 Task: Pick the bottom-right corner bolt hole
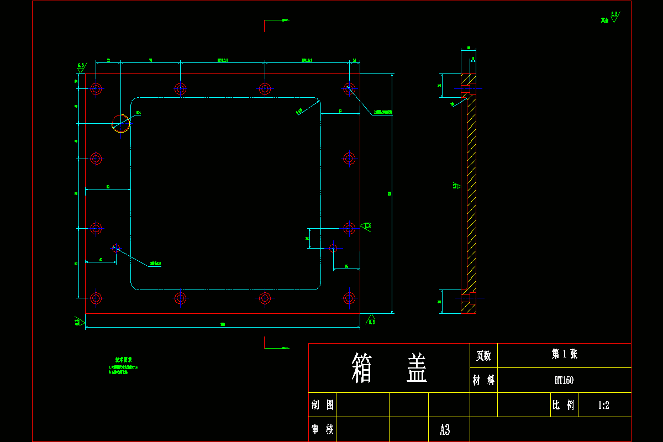click(349, 298)
